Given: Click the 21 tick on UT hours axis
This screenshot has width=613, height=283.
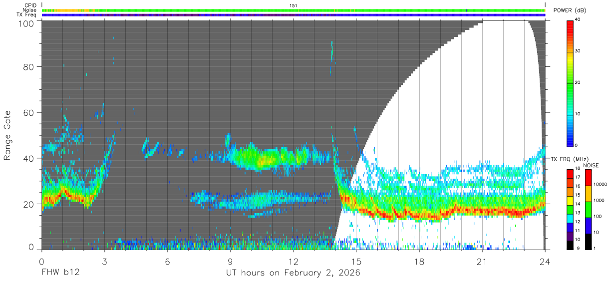Looking at the screenshot, I should (x=482, y=262).
